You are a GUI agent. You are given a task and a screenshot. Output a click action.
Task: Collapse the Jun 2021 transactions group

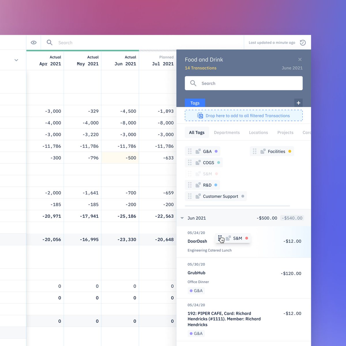(182, 218)
